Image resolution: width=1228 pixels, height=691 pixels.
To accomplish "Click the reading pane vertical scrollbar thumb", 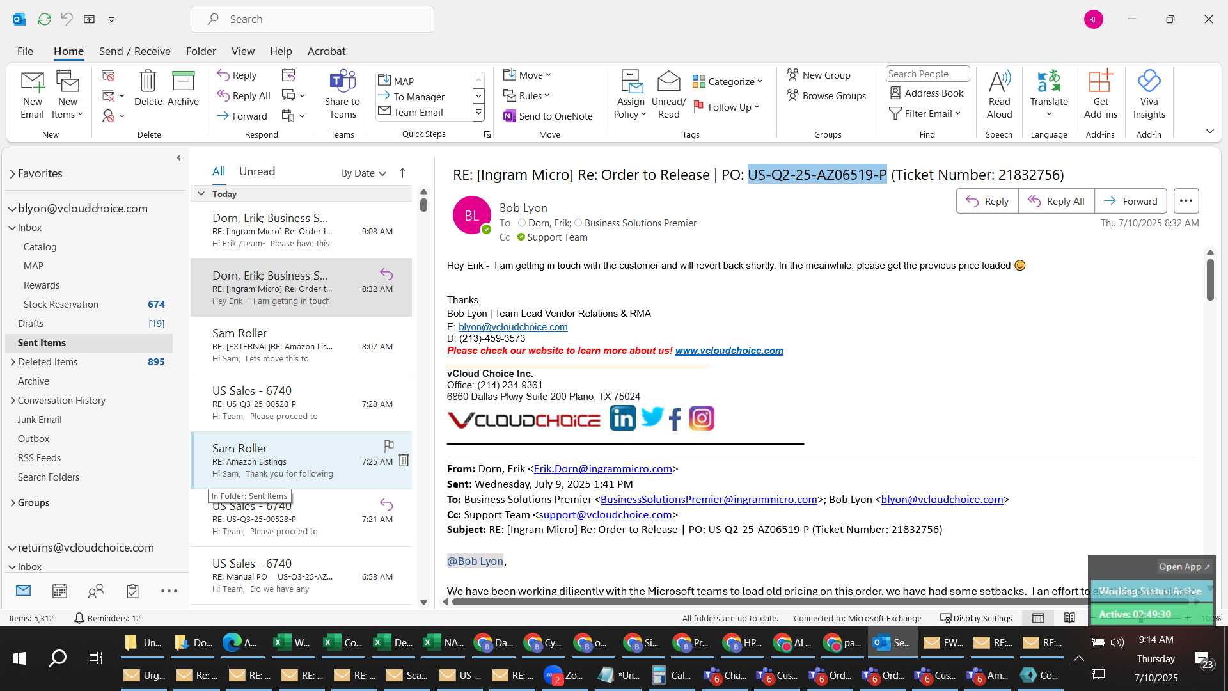I will click(1210, 280).
